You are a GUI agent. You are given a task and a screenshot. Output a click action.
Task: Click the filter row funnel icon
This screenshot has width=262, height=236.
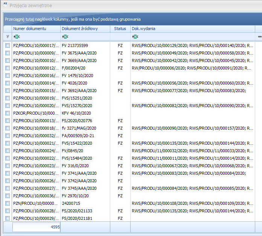pos(8,36)
